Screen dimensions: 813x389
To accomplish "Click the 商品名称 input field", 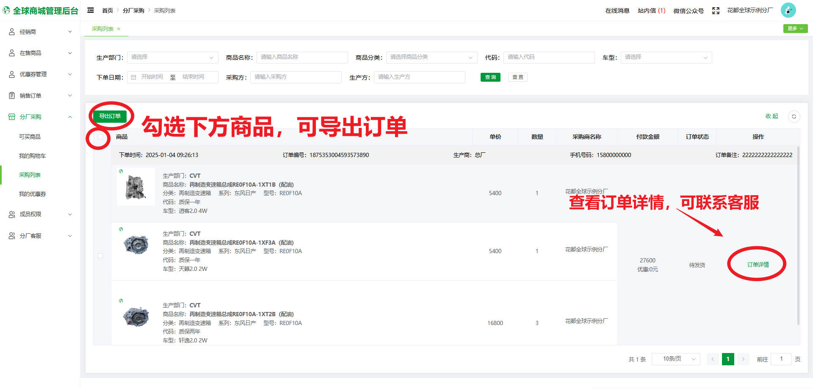I will click(x=302, y=57).
